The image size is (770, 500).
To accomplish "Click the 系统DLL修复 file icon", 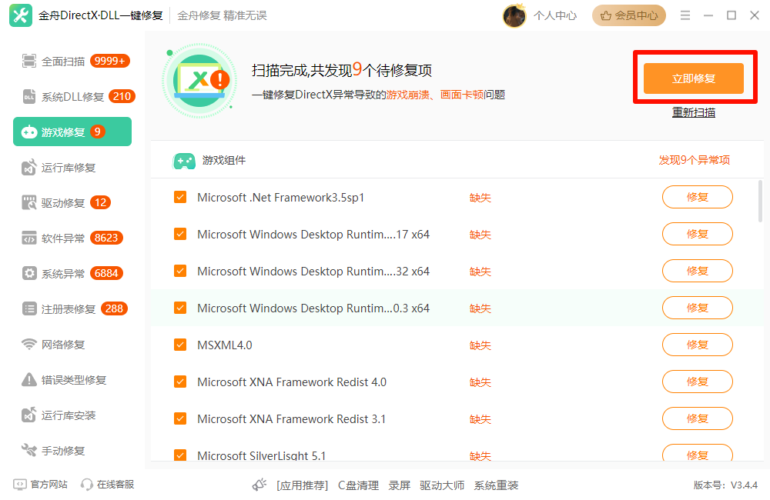I will click(29, 96).
